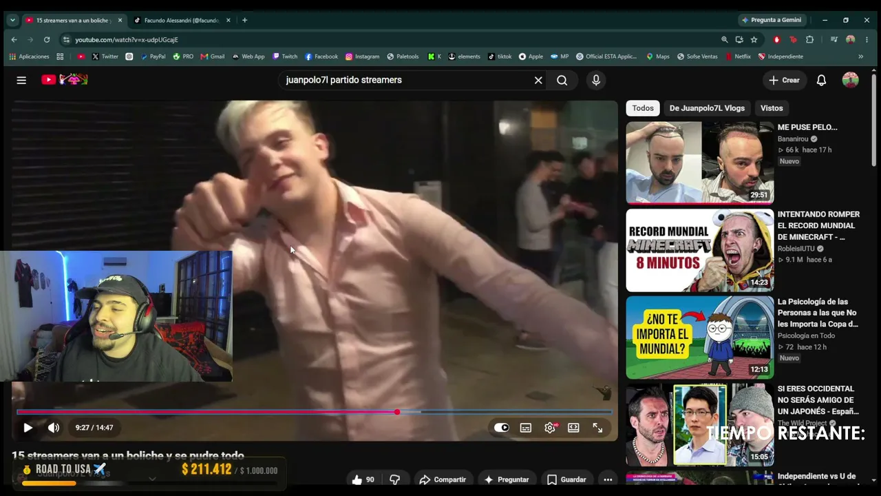Play the paused video
The height and width of the screenshot is (496, 881).
point(28,428)
